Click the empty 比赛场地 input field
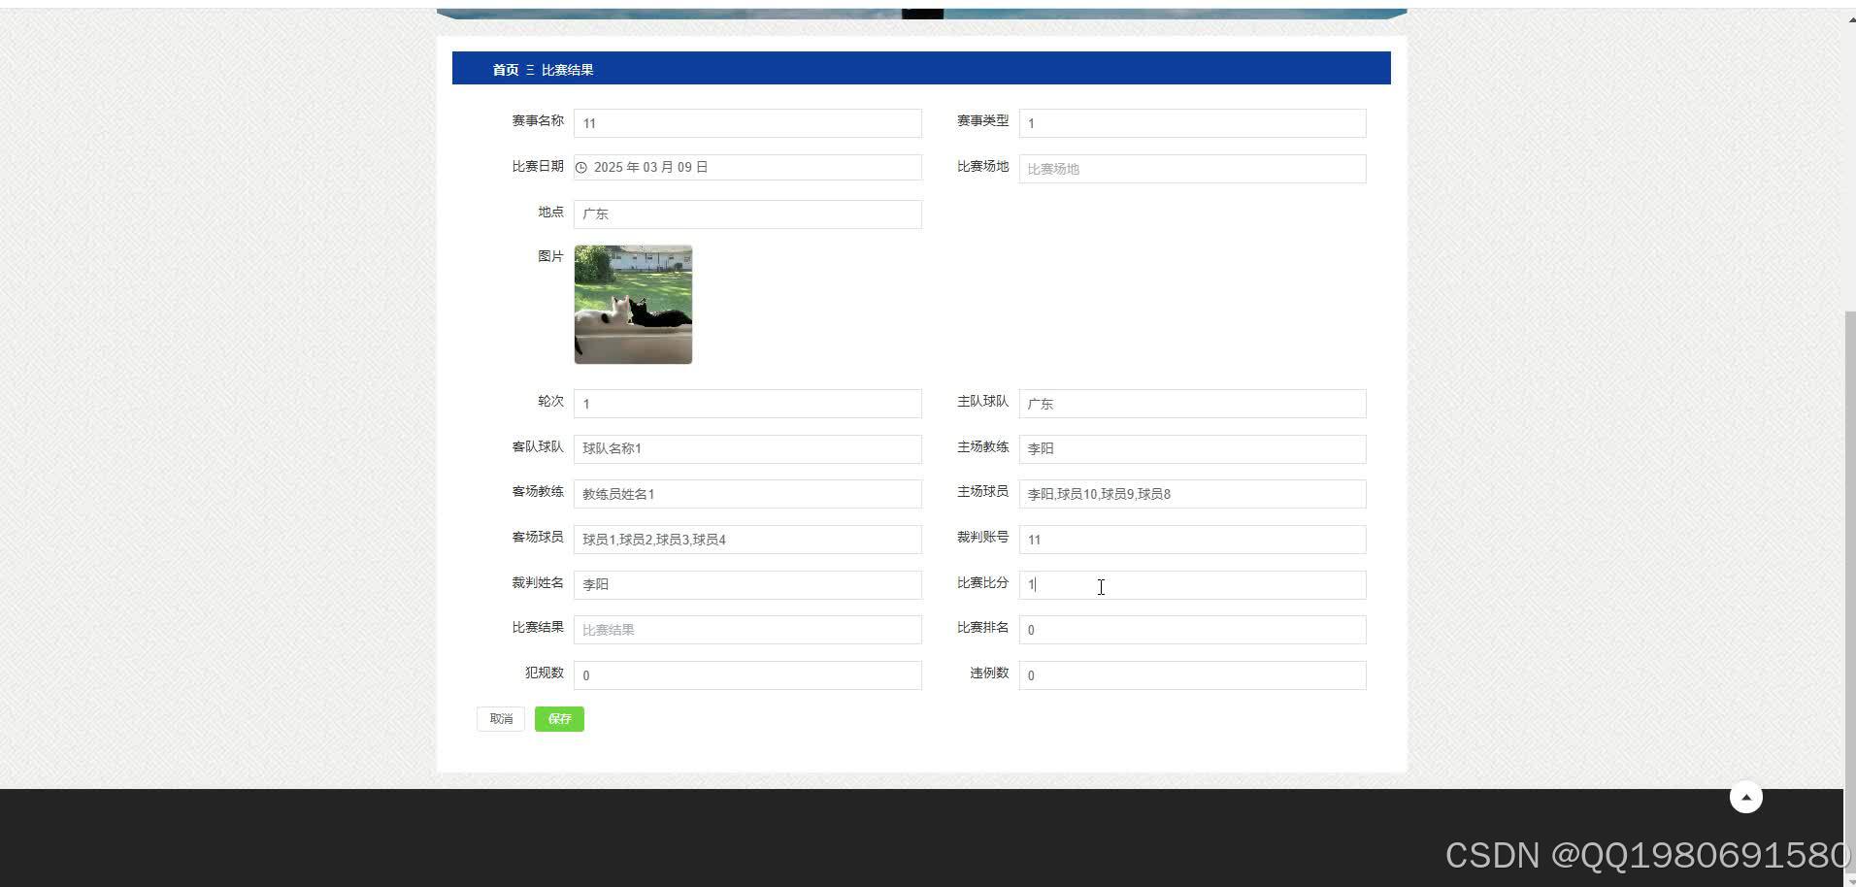The height and width of the screenshot is (887, 1856). [1191, 168]
